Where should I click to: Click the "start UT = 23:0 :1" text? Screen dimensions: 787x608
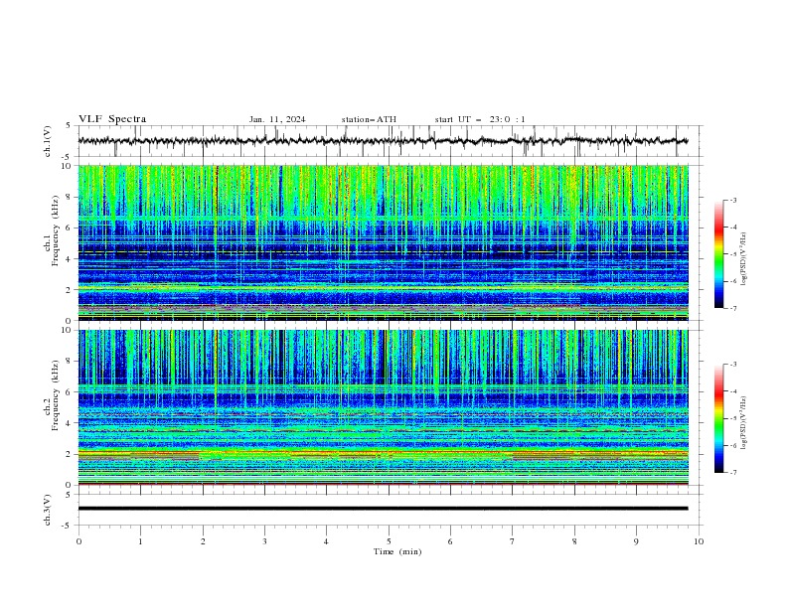[480, 119]
